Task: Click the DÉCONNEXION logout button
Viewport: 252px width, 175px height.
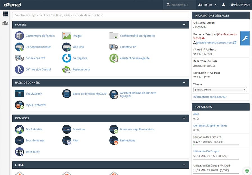Action: point(240,5)
